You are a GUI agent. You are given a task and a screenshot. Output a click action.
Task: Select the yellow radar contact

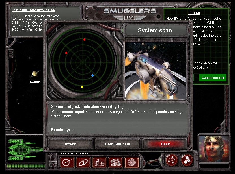(82, 87)
